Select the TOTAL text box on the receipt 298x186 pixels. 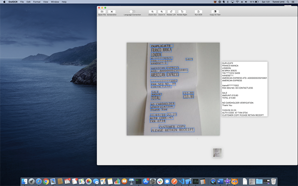pyautogui.click(x=155, y=98)
